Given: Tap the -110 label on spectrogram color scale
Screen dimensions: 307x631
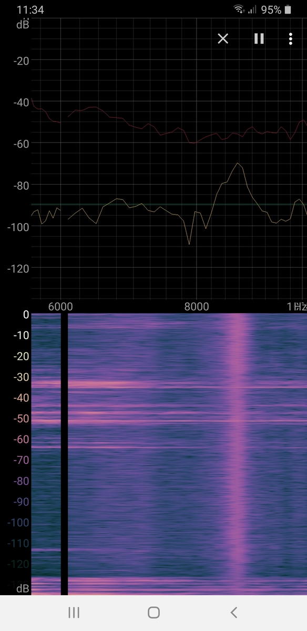Looking at the screenshot, I should coord(18,543).
